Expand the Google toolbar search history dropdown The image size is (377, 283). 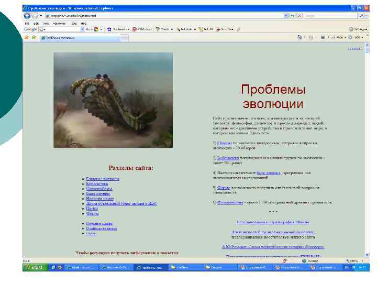[82, 29]
